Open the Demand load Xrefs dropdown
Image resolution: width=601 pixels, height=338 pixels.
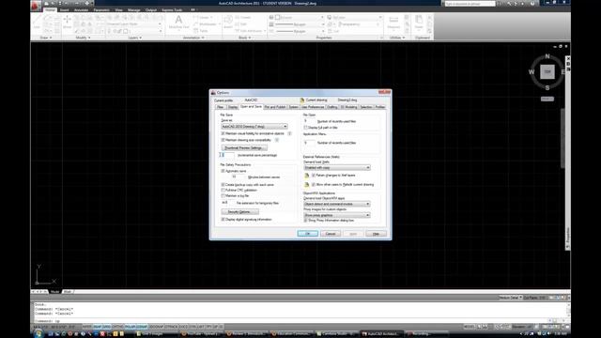click(337, 167)
